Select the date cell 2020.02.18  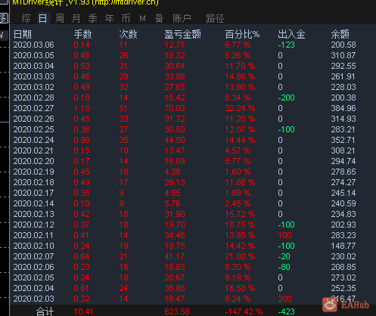pos(33,182)
